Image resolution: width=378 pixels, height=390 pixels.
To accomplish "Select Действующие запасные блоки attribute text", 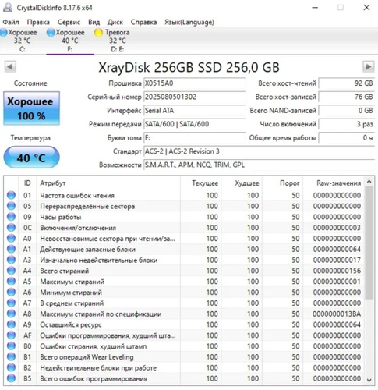I will click(x=87, y=250).
